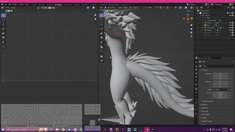Click the pan hand icon in UV editor
The image size is (235, 132).
tap(95, 19)
